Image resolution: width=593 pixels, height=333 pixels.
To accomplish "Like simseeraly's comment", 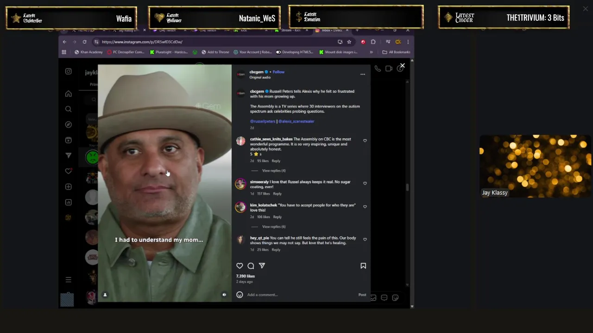I will click(x=365, y=183).
